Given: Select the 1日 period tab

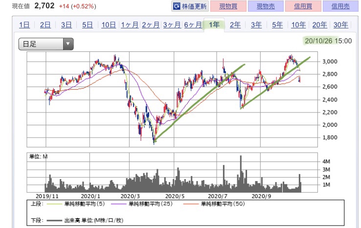Looking at the screenshot, I should click(24, 24).
